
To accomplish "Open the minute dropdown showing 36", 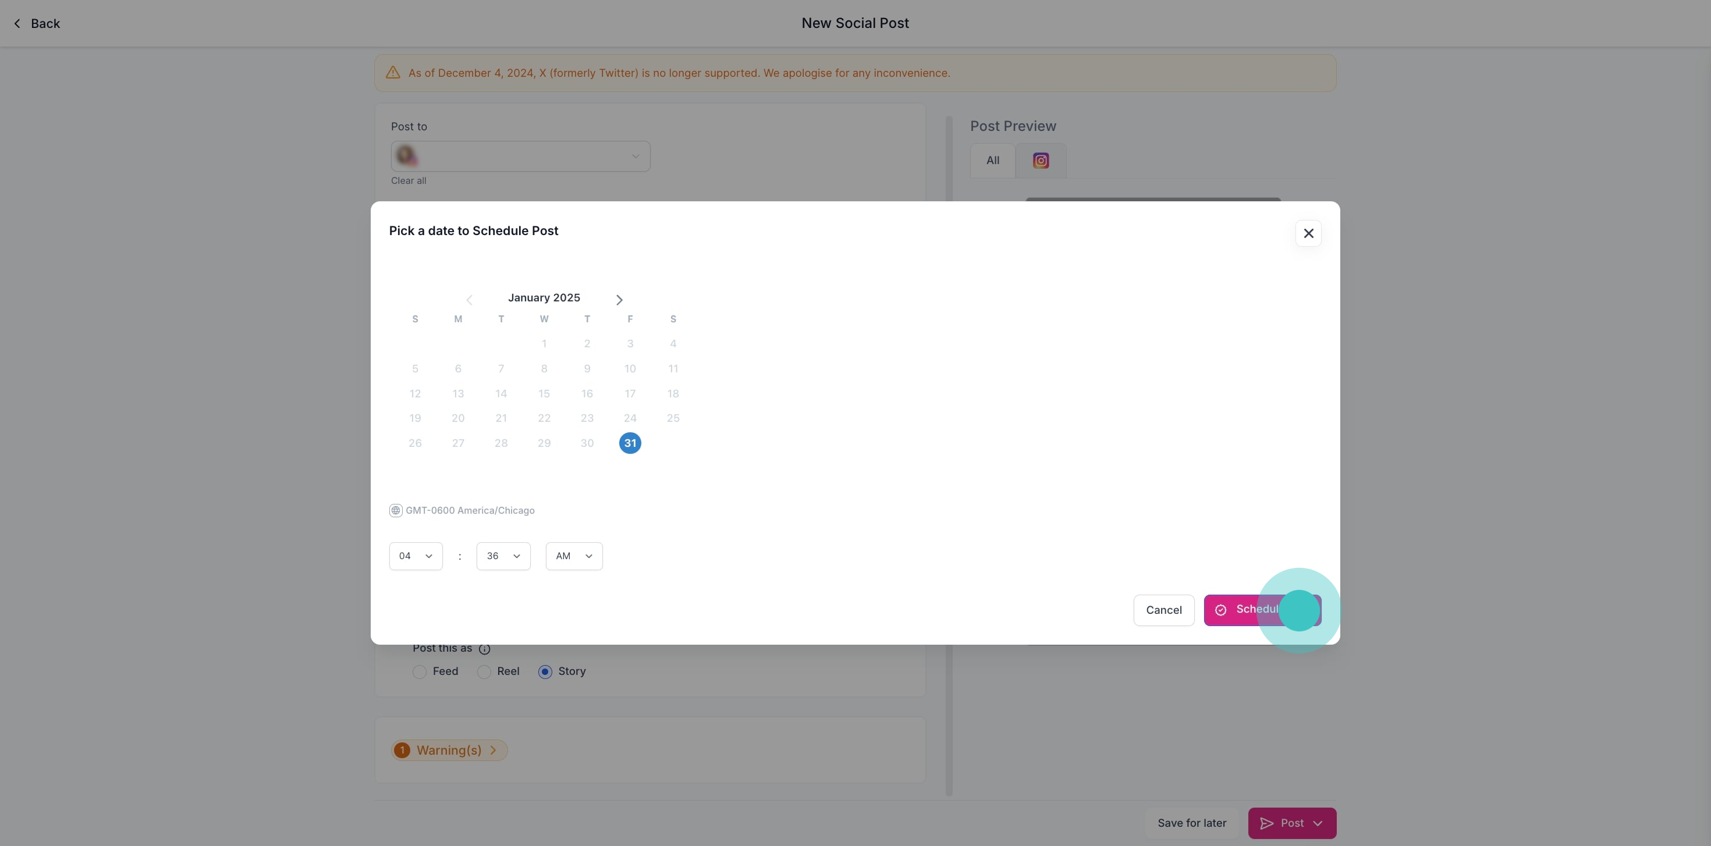I will [x=503, y=556].
